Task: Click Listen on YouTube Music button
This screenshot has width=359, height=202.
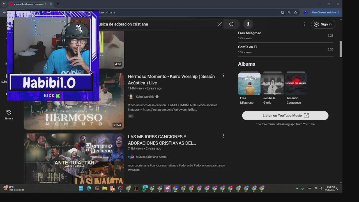Action: [x=285, y=116]
